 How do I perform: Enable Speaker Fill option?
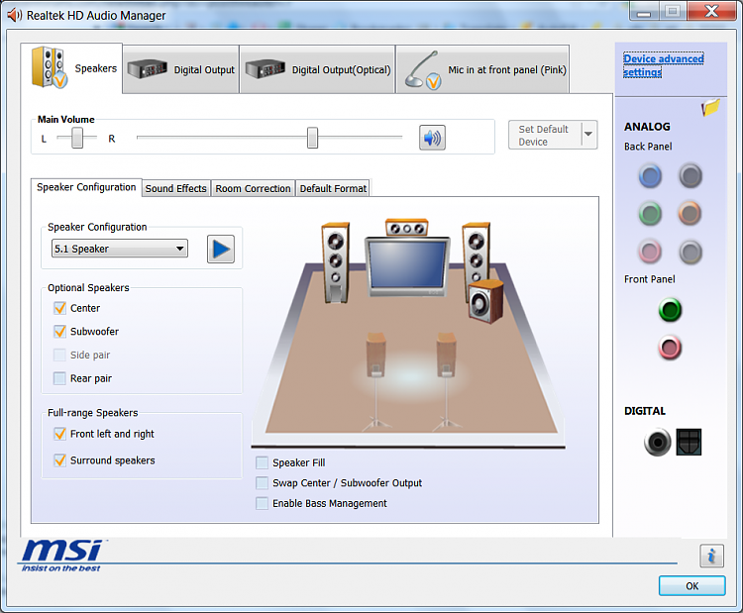click(262, 462)
